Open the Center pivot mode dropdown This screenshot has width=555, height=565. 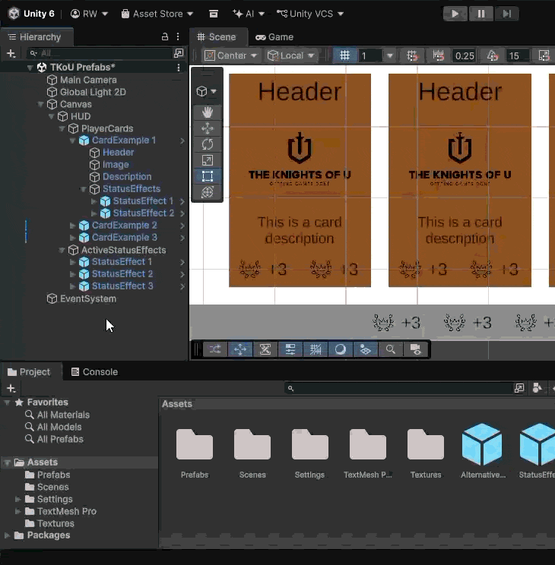(231, 55)
